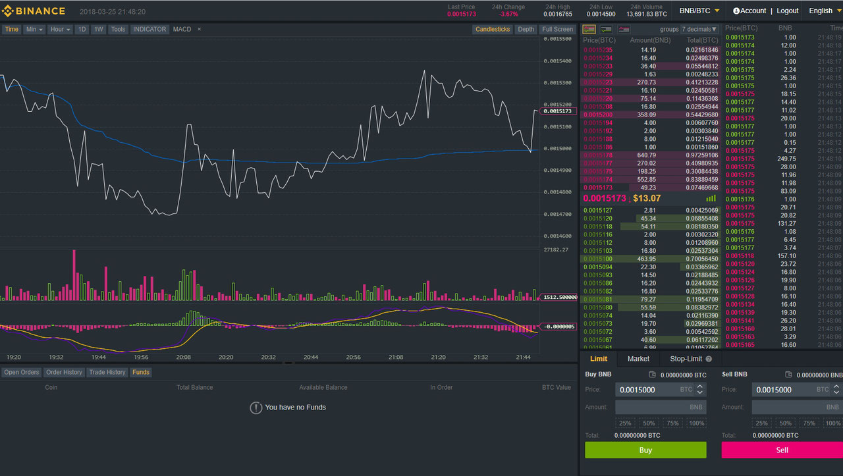Click the Logout link
The height and width of the screenshot is (476, 843).
click(x=788, y=11)
